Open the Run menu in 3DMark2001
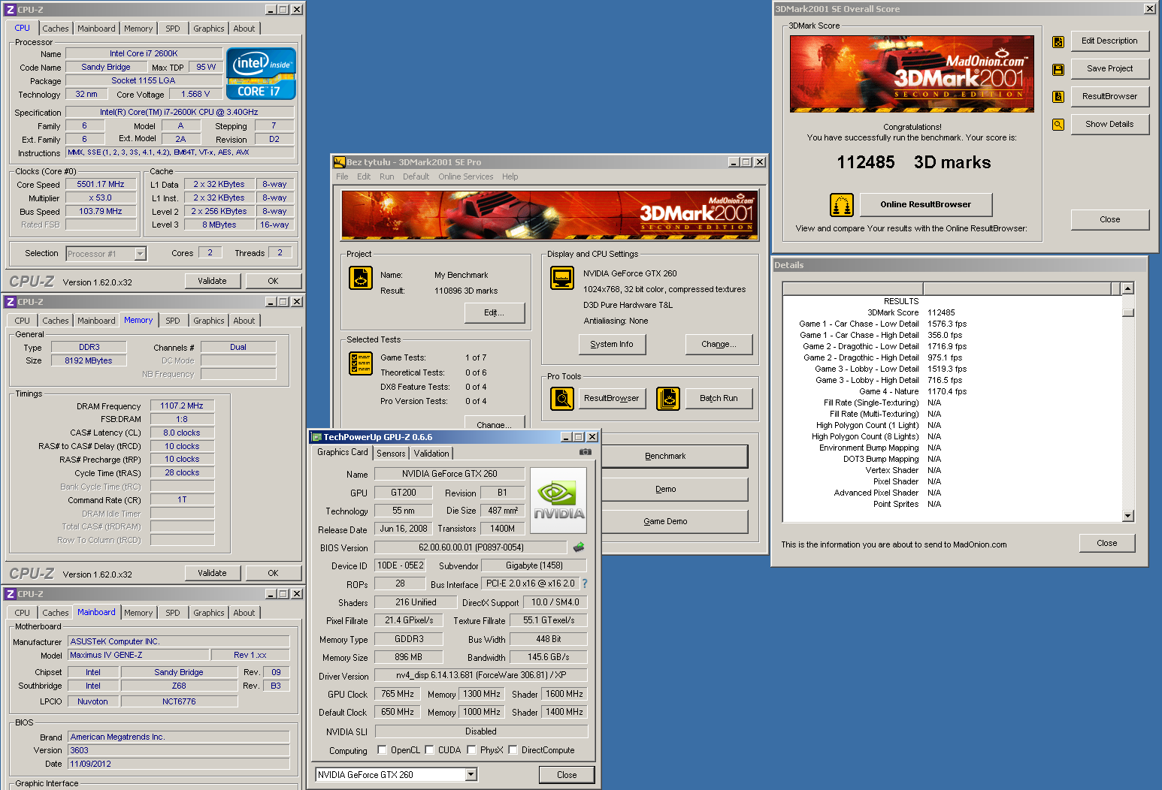 pos(386,176)
